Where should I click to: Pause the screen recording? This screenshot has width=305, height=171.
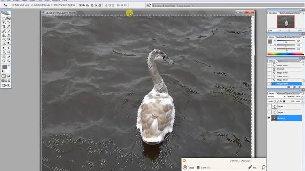(x=189, y=167)
